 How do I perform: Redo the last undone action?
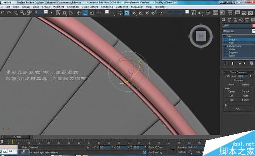pyautogui.click(x=9, y=12)
